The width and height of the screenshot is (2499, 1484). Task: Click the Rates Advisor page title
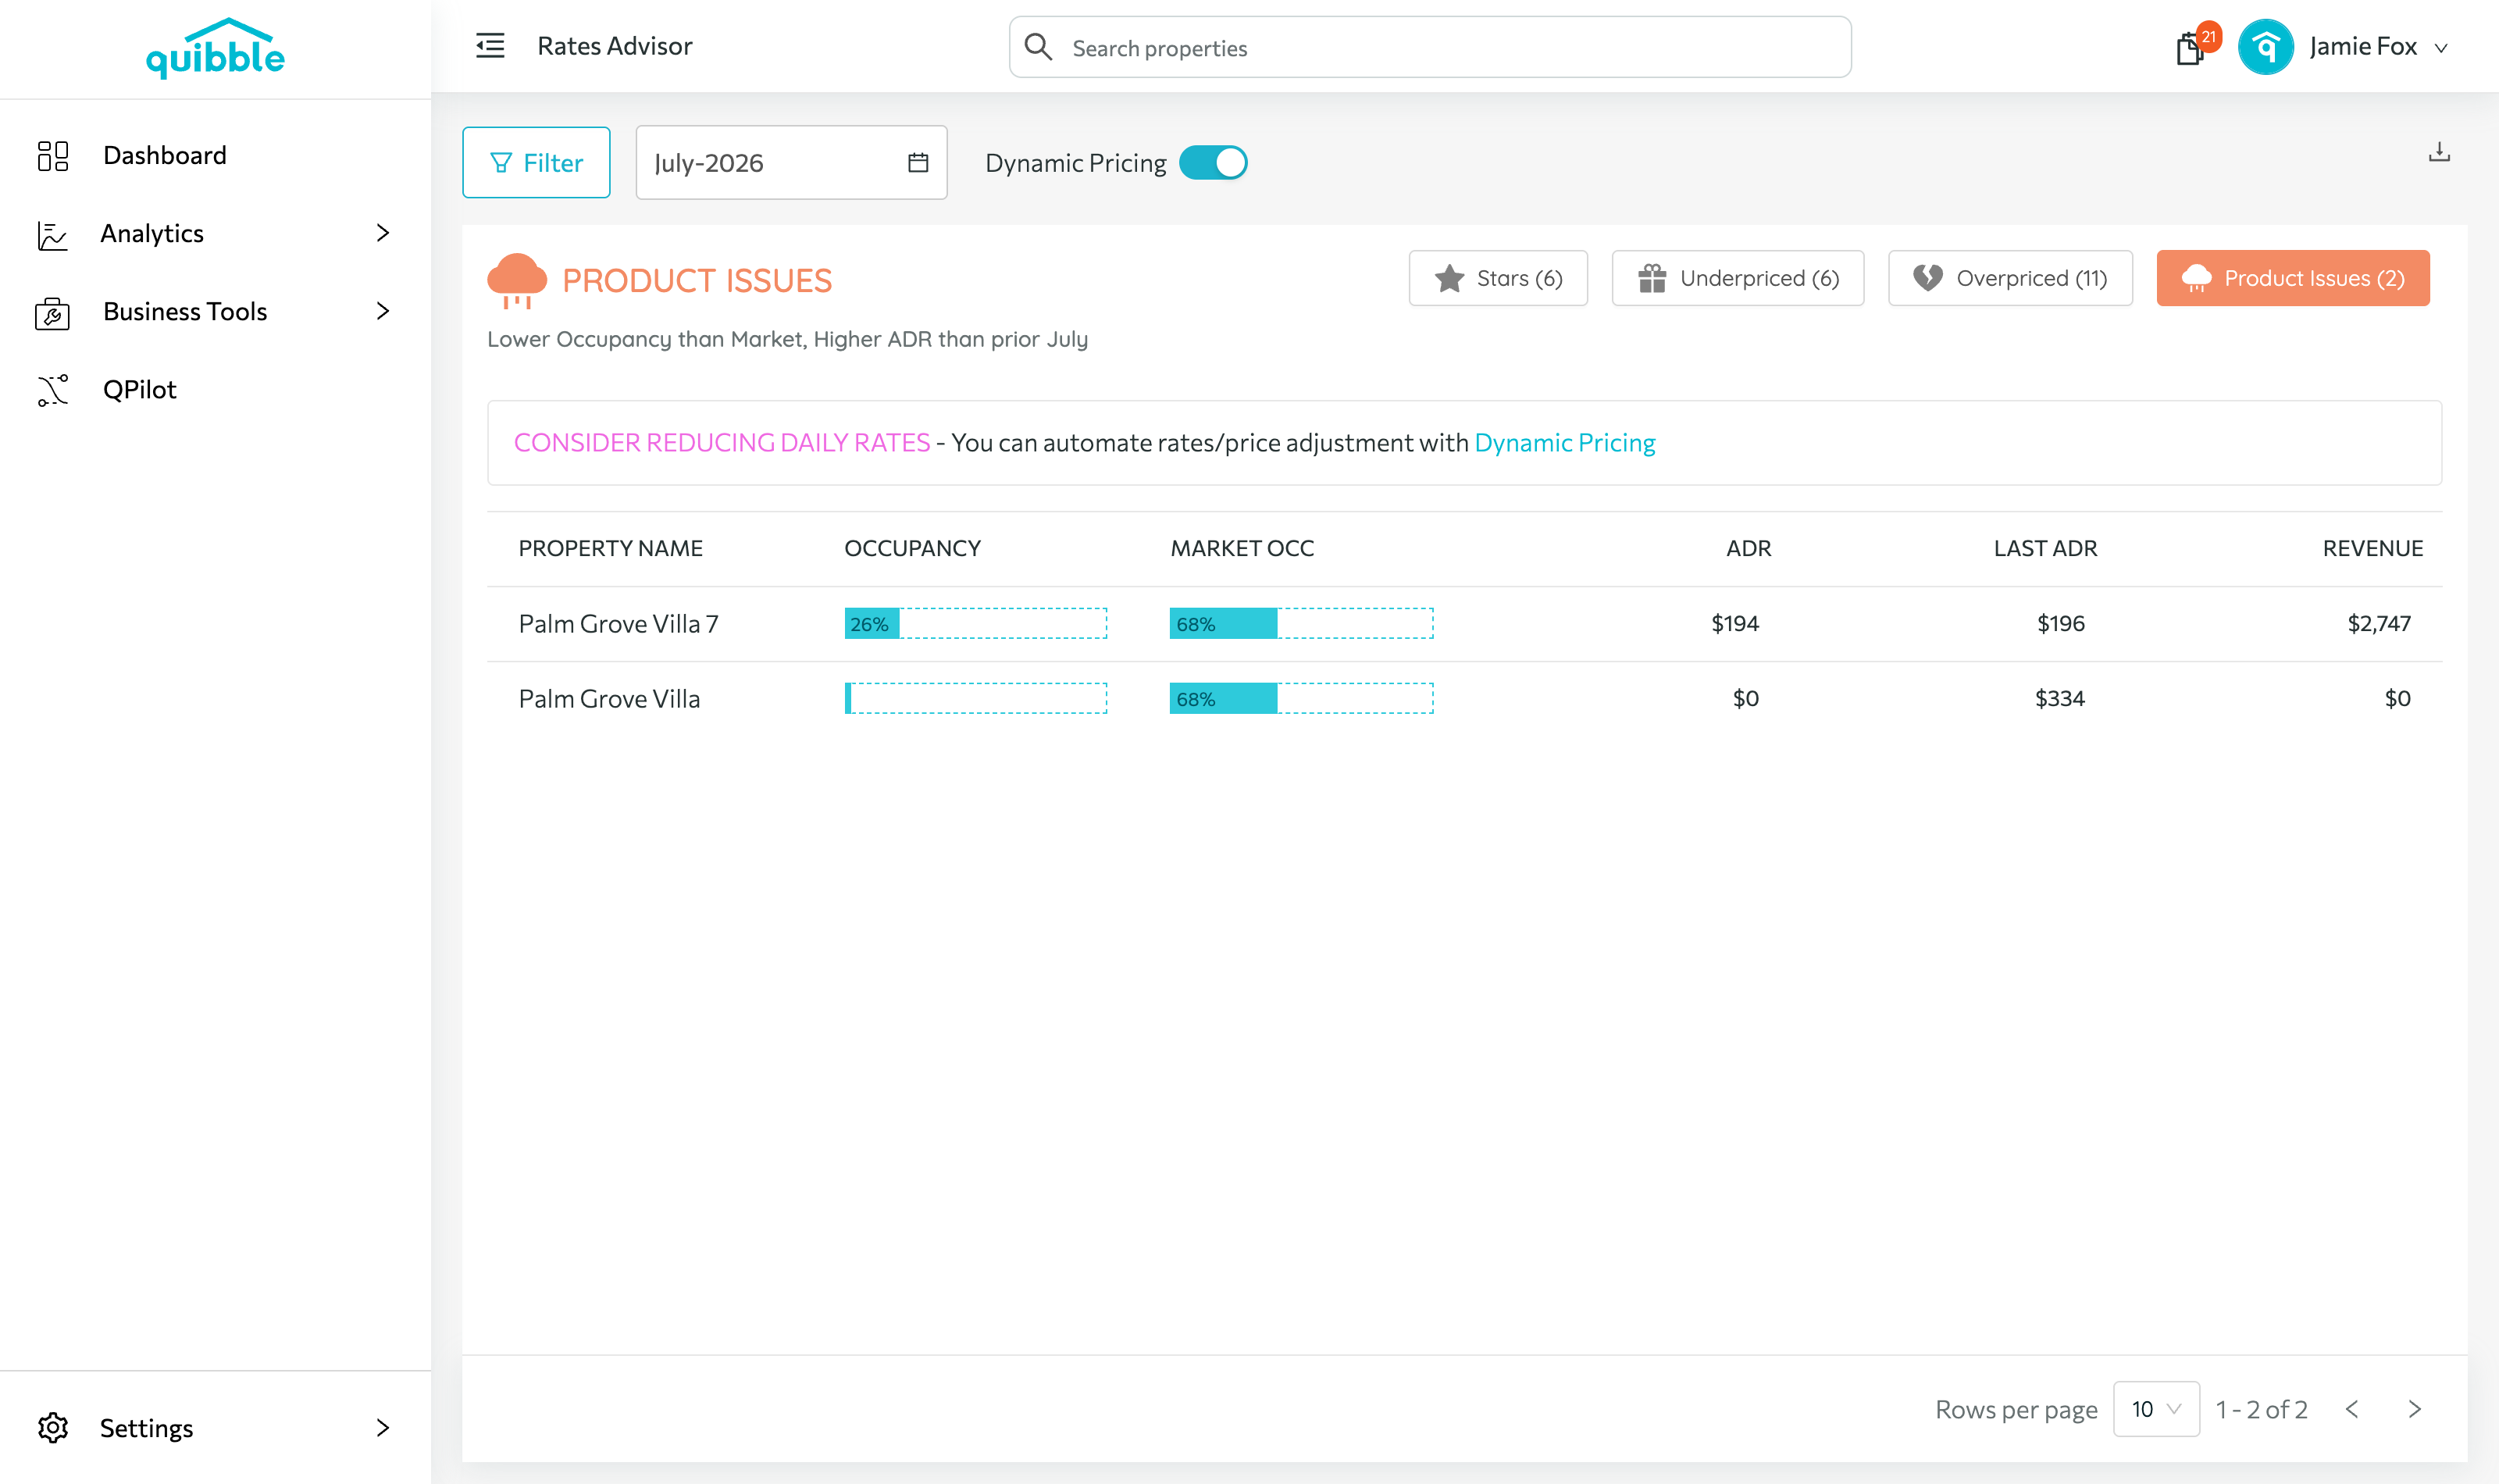pyautogui.click(x=615, y=46)
